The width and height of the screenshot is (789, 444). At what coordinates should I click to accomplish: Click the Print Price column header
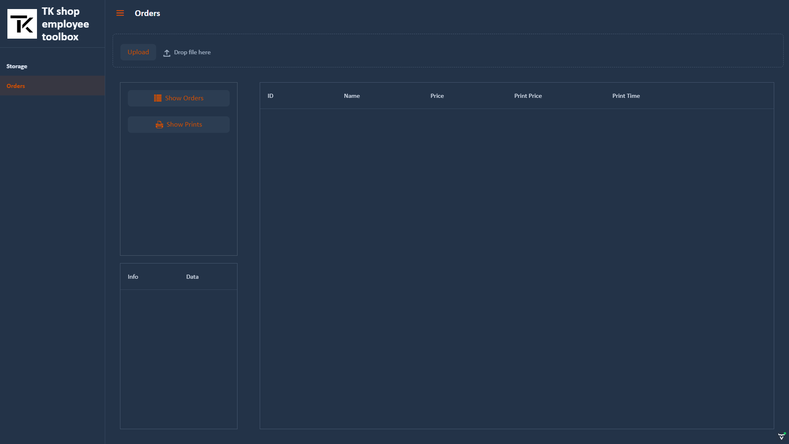528,95
